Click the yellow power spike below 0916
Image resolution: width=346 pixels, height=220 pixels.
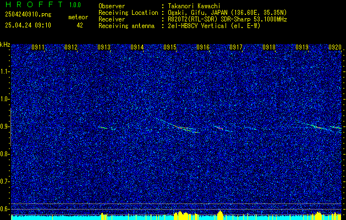(x=220, y=215)
